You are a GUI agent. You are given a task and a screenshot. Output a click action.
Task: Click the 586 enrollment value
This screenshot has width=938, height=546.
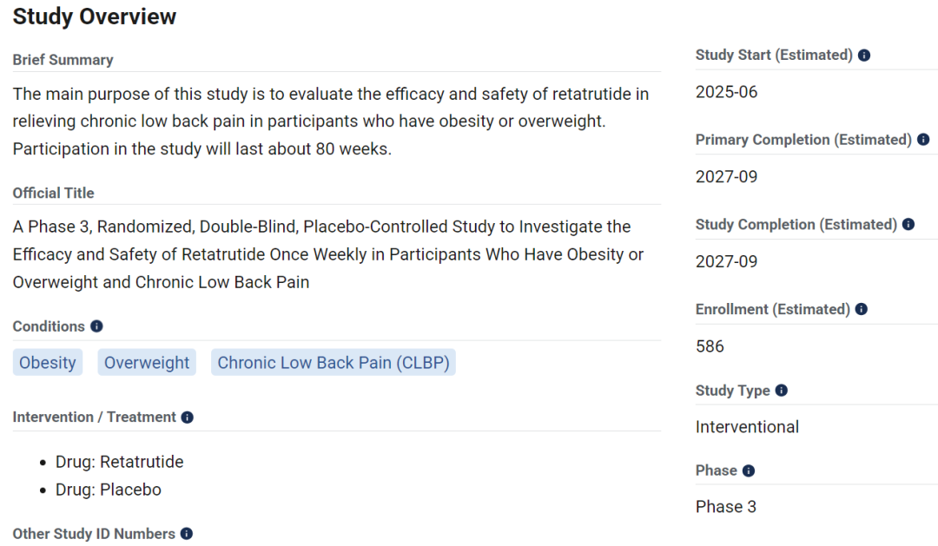[710, 346]
